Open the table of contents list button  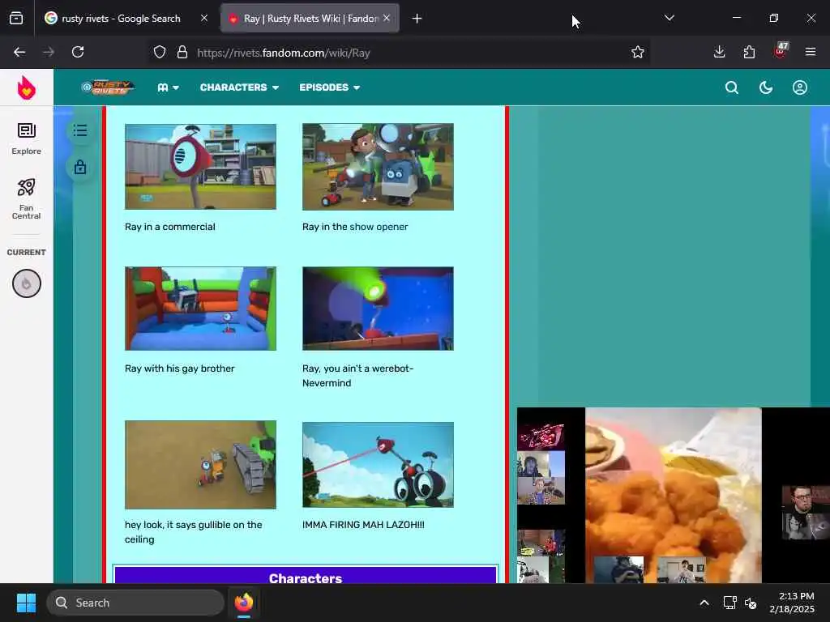click(x=80, y=130)
